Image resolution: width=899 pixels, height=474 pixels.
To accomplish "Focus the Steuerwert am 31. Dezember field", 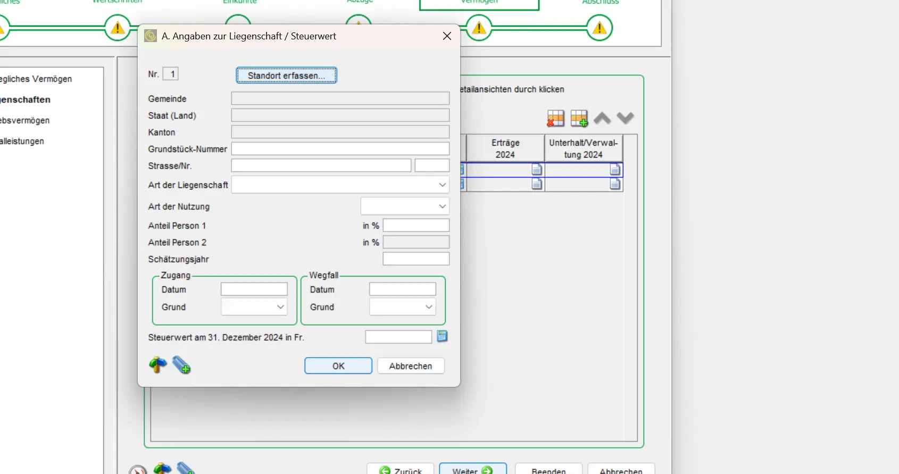I will [398, 337].
